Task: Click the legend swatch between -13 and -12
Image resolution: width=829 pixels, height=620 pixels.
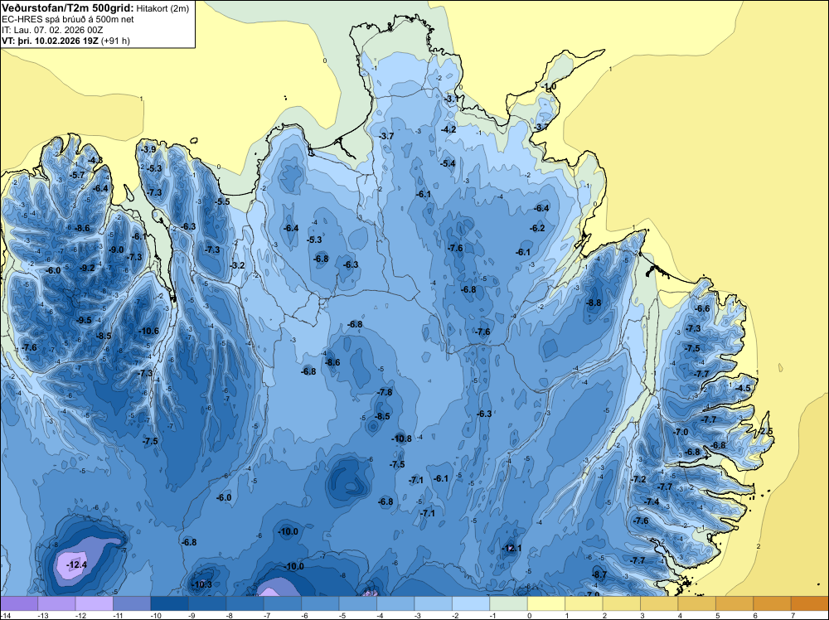Action: pos(56,603)
